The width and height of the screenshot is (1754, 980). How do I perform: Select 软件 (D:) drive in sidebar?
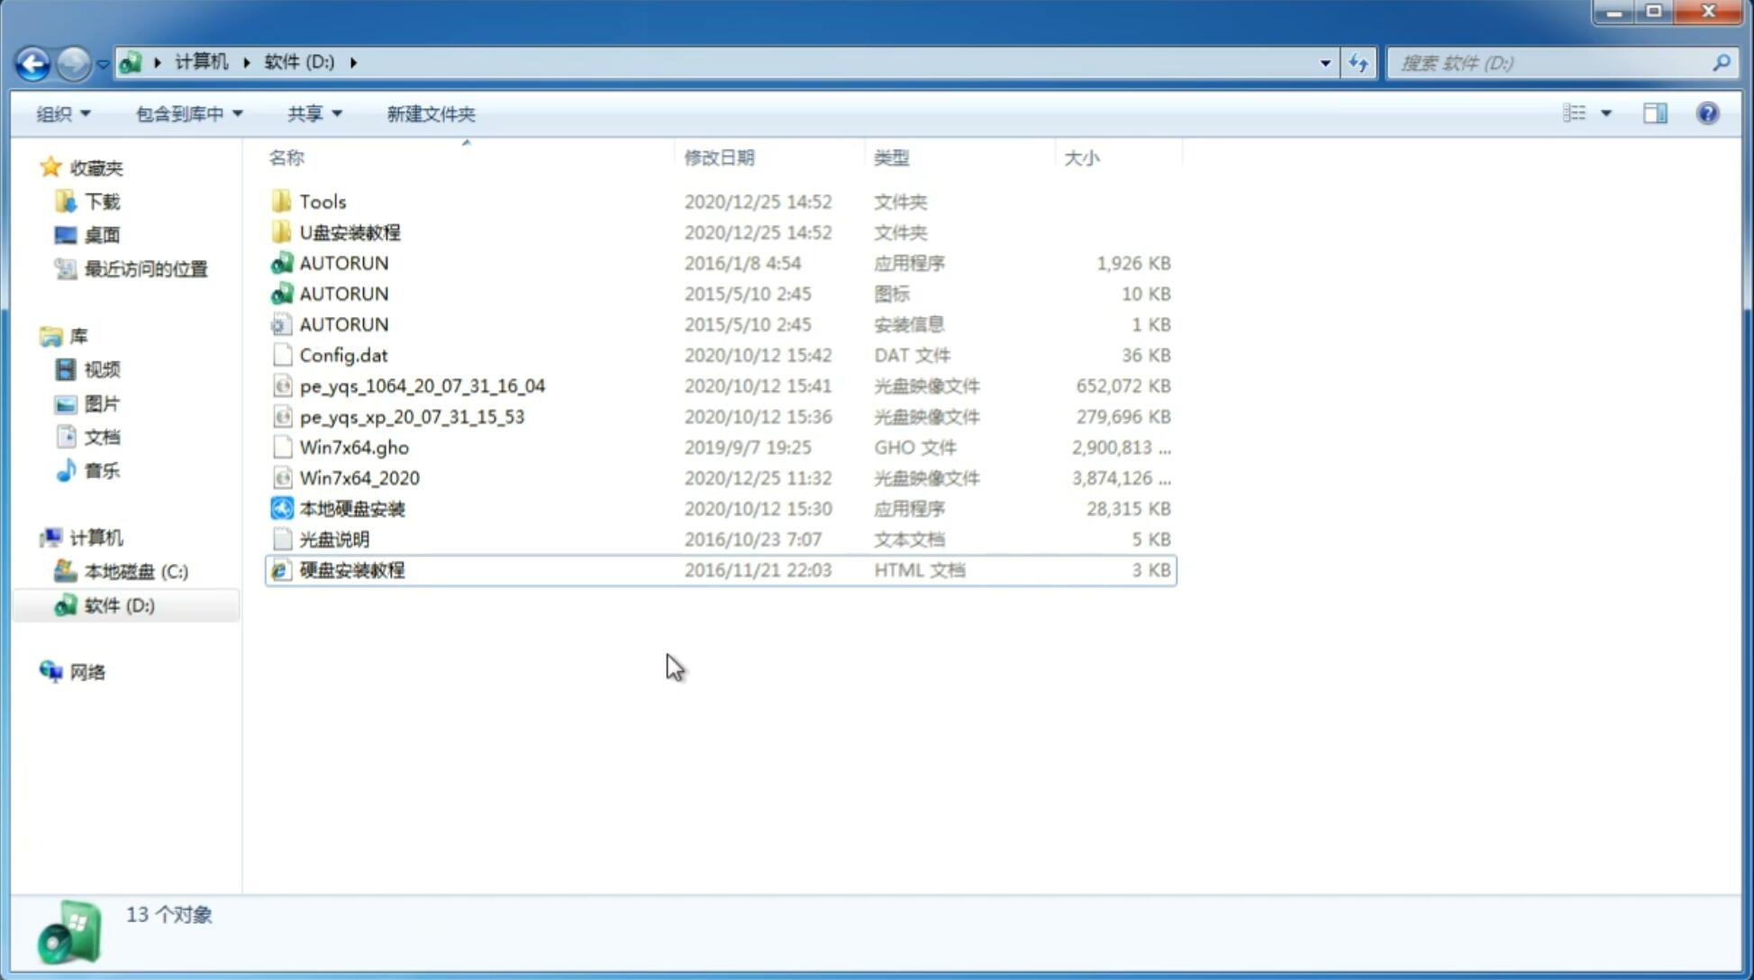[x=118, y=604]
